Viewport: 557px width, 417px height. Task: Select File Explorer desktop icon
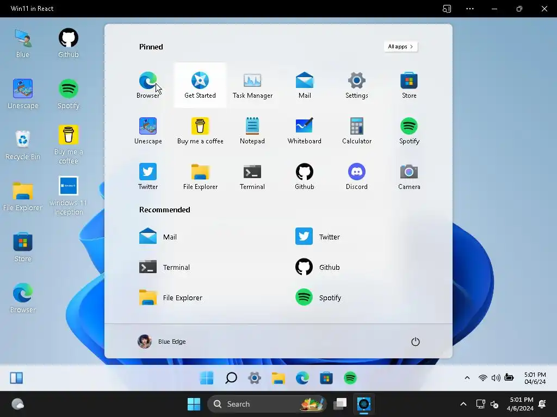click(23, 197)
